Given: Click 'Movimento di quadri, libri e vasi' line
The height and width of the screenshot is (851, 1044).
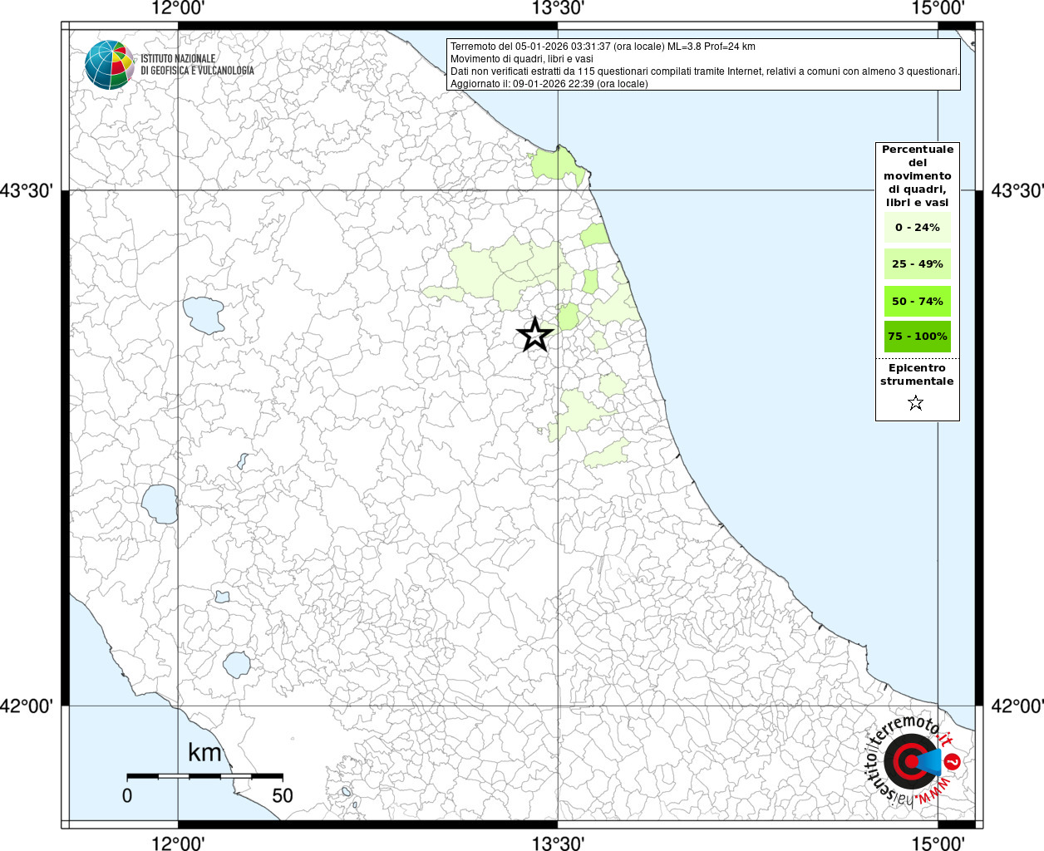Looking at the screenshot, I should coord(522,59).
